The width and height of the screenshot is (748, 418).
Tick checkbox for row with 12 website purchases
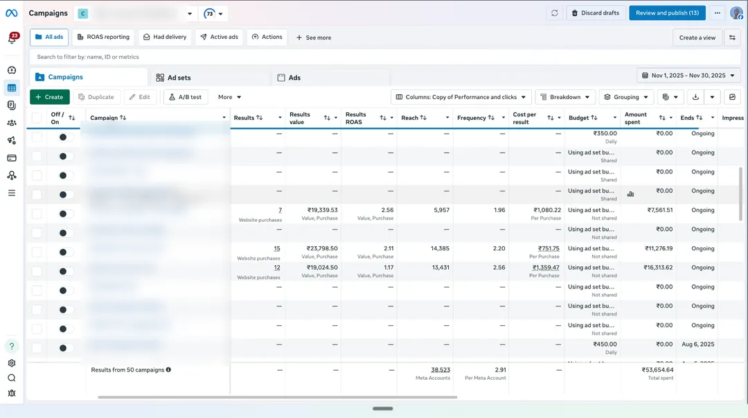37,271
